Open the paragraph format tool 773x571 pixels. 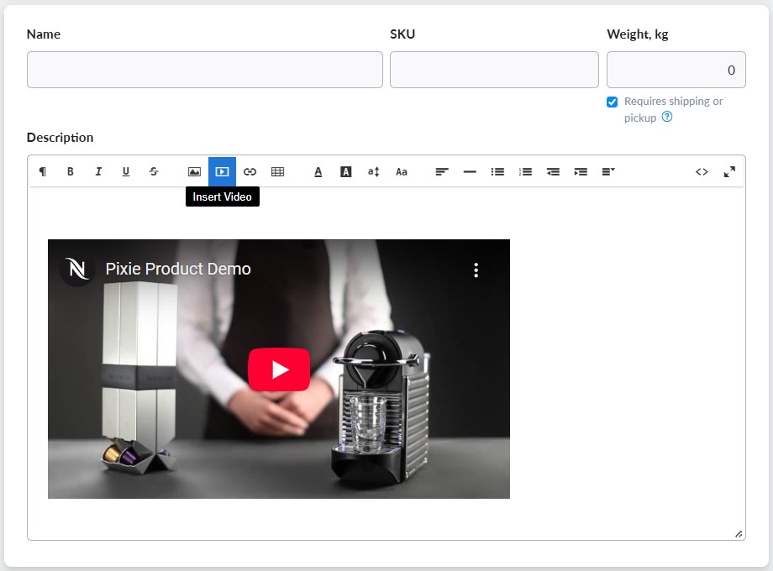43,171
